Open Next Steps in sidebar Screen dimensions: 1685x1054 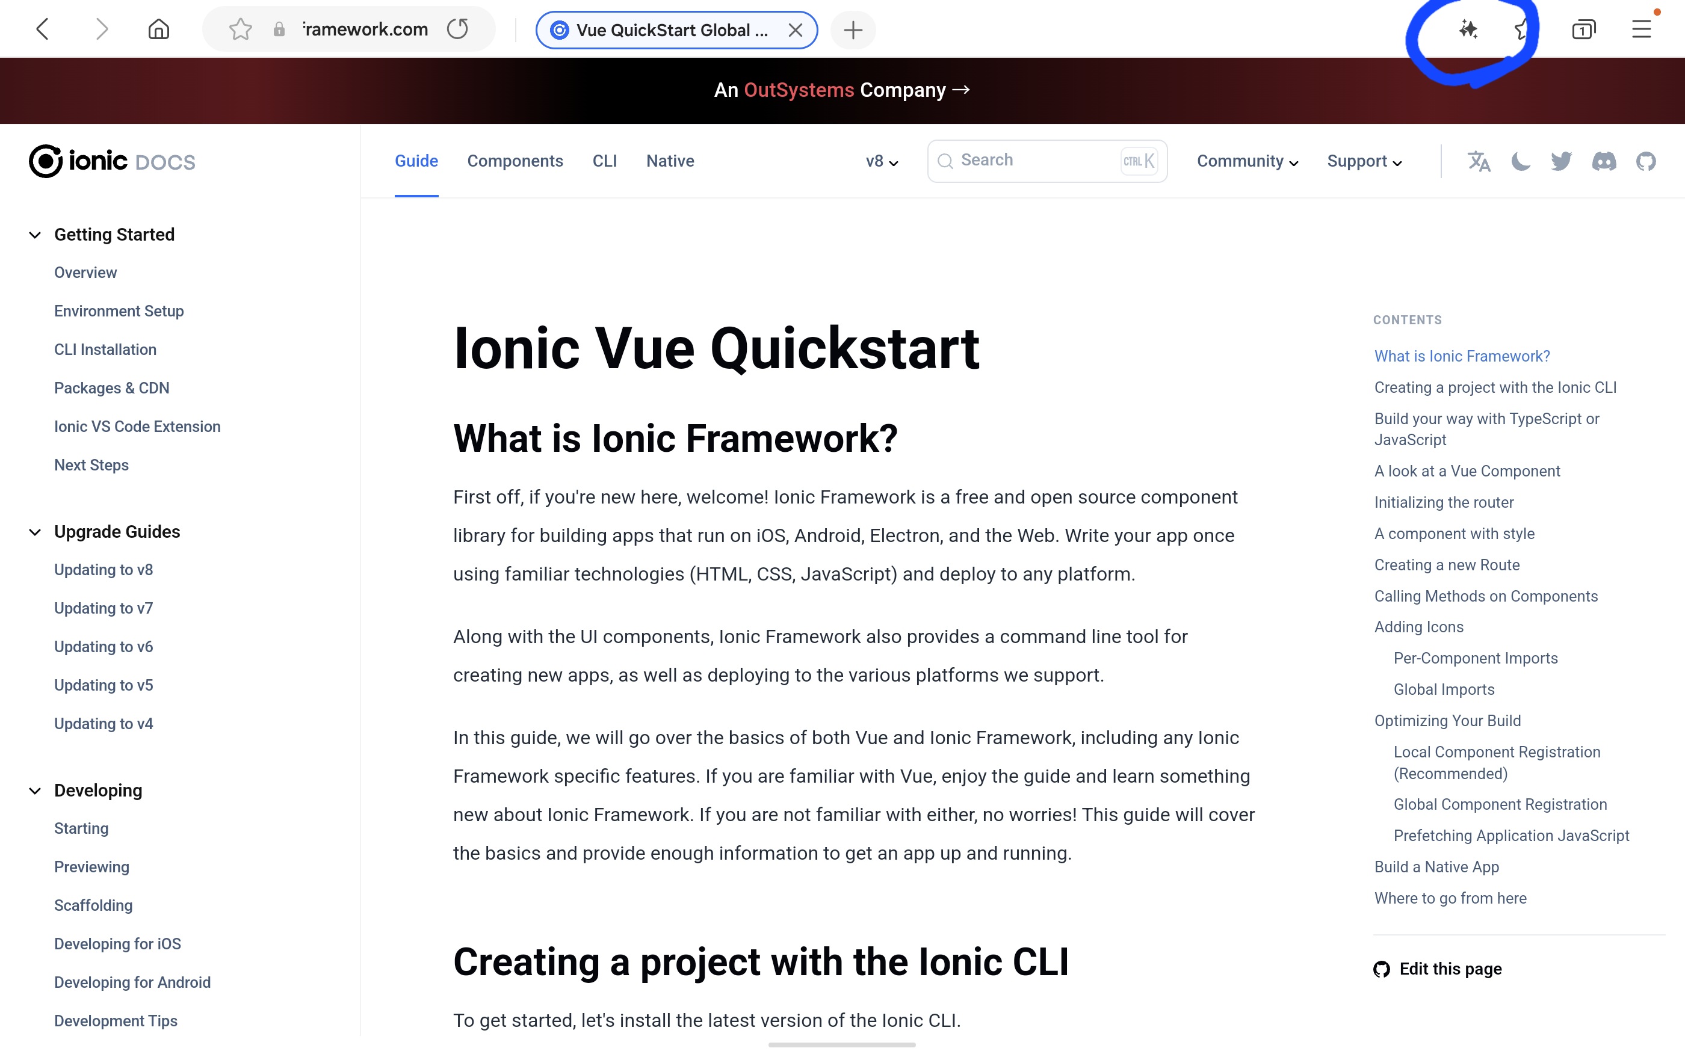click(x=91, y=465)
